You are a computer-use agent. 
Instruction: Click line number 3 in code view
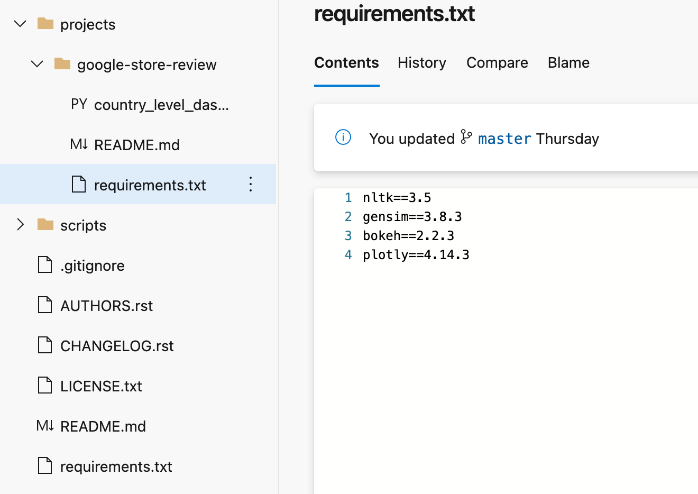[348, 236]
